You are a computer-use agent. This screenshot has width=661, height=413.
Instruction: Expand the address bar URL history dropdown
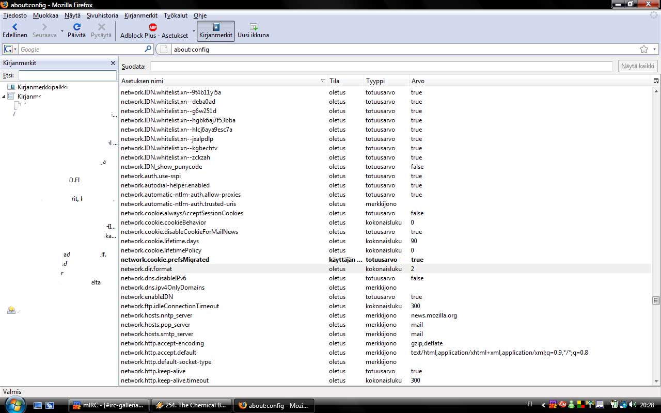654,49
